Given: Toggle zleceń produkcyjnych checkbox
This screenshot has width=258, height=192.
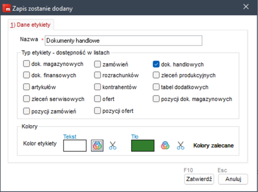Looking at the screenshot, I should pyautogui.click(x=156, y=75).
